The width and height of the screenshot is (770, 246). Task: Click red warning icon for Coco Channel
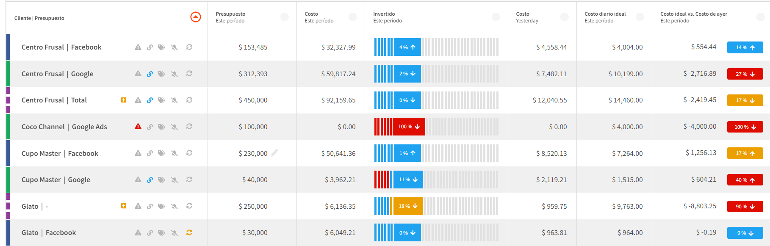[138, 127]
